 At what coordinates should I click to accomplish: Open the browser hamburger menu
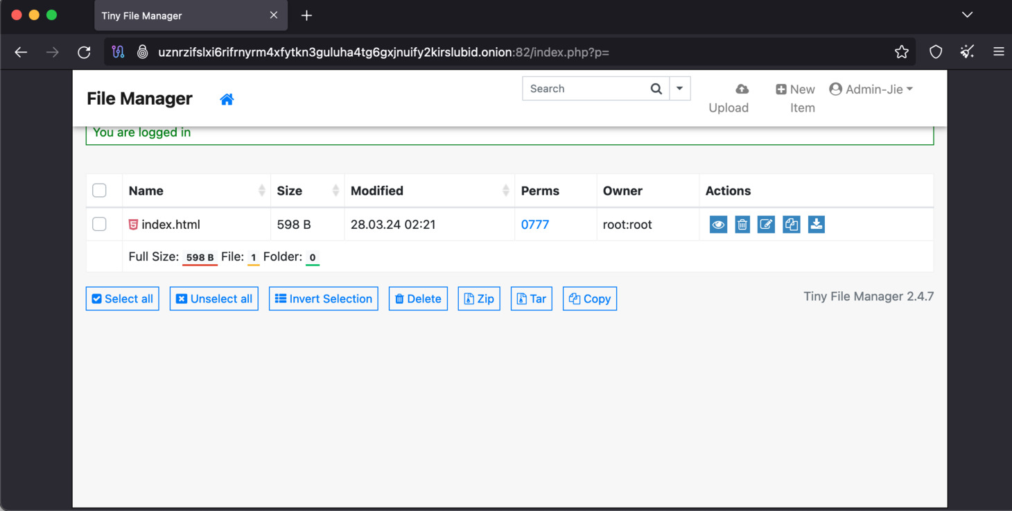999,52
